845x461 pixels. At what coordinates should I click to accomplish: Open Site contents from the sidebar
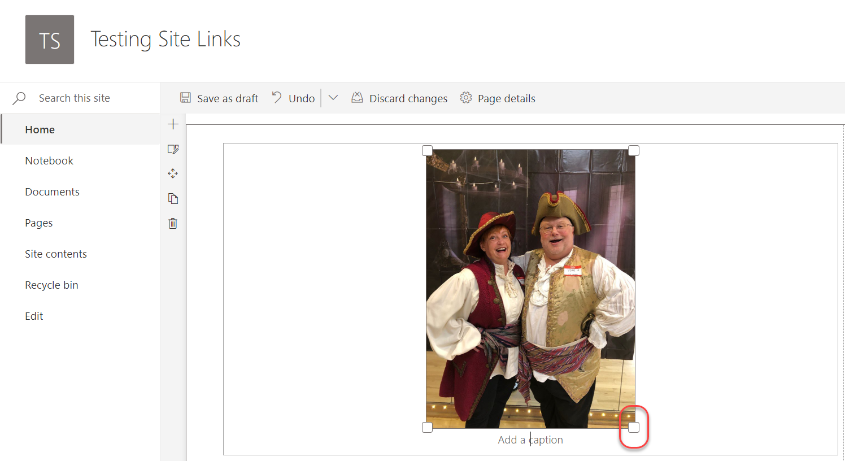(x=56, y=254)
